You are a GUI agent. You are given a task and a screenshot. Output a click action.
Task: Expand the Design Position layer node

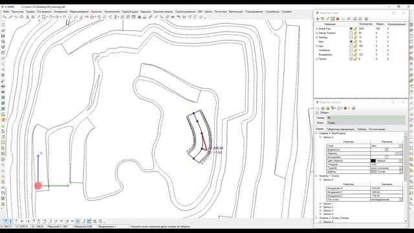[316, 33]
